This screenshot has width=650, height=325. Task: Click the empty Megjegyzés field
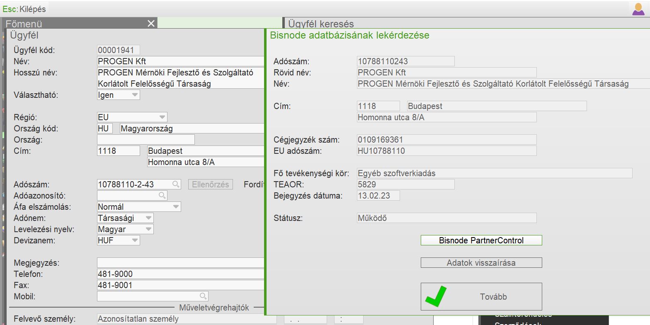181,263
